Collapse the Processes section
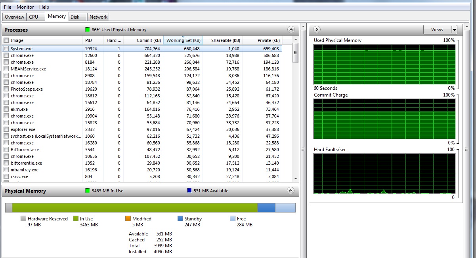The width and height of the screenshot is (476, 258). pyautogui.click(x=291, y=30)
